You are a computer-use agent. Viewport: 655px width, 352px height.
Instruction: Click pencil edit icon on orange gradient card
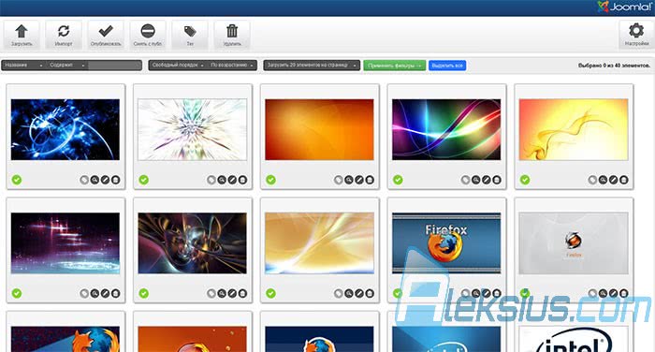(x=359, y=180)
